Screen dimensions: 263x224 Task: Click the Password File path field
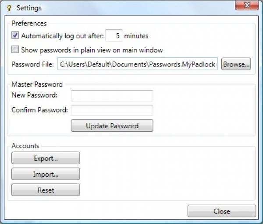(x=137, y=64)
